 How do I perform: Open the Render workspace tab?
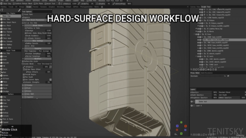pyautogui.click(x=36, y=7)
